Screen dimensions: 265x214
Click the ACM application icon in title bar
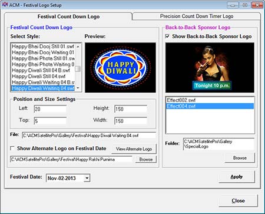(5, 5)
